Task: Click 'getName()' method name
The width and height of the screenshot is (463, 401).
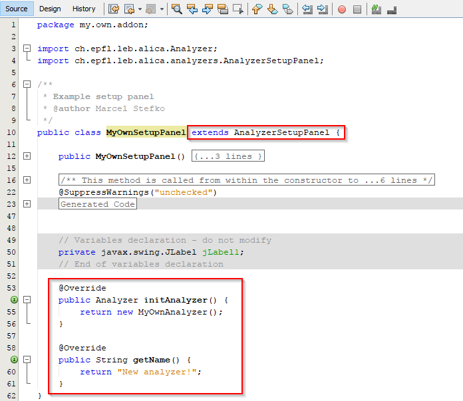Action: [156, 360]
